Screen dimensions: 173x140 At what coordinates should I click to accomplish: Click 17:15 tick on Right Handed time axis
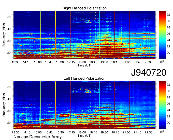tap(71, 62)
